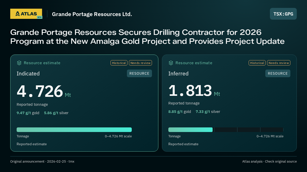Viewport: 307px width, 172px height.
Task: Click the Original announcement 2026-02-25 tmx footer
Action: click(42, 162)
